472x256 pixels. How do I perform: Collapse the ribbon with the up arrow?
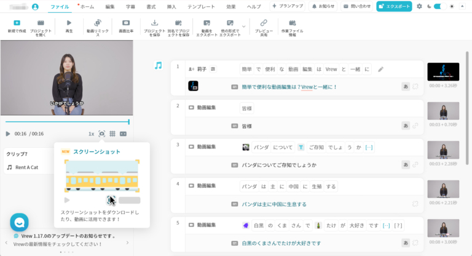click(x=462, y=6)
